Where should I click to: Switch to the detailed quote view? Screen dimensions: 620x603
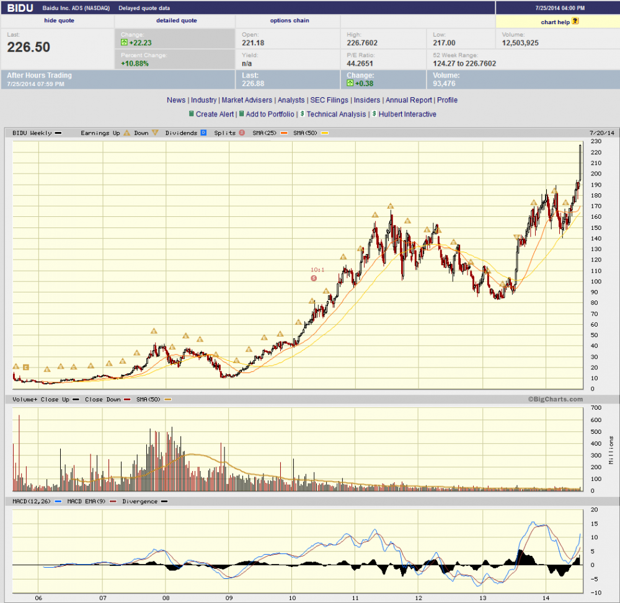coord(177,20)
